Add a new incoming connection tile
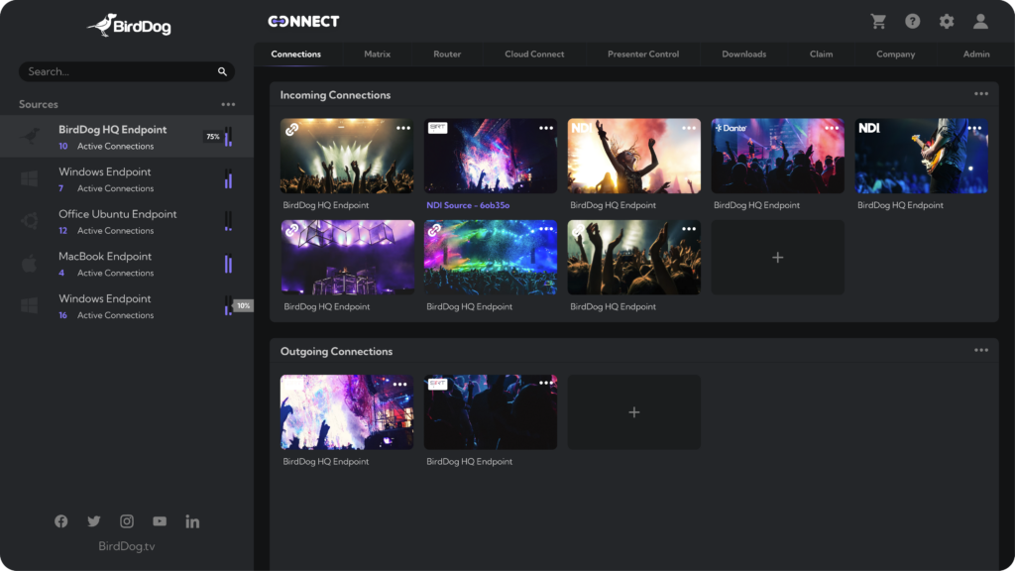This screenshot has width=1015, height=571. click(x=777, y=258)
